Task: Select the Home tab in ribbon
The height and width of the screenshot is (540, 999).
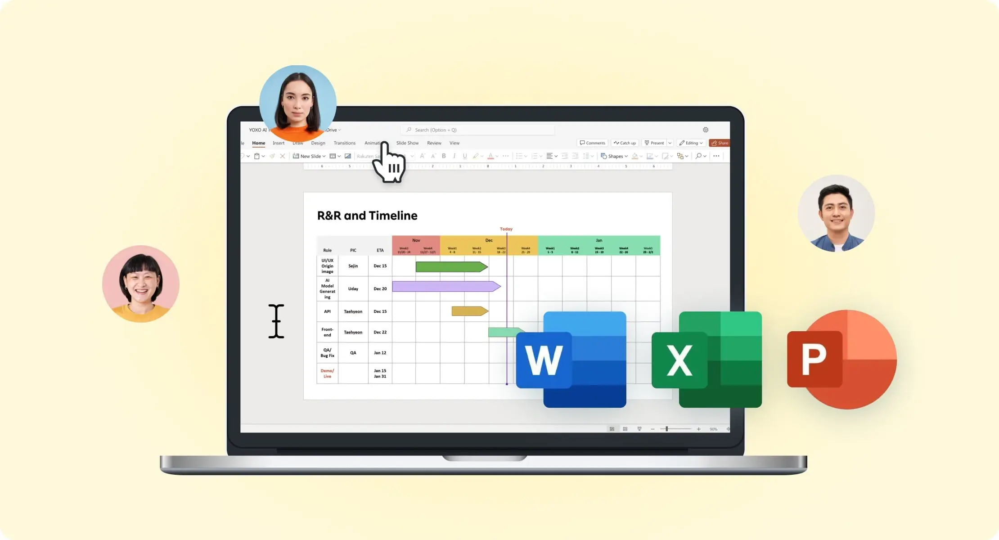Action: pos(259,143)
